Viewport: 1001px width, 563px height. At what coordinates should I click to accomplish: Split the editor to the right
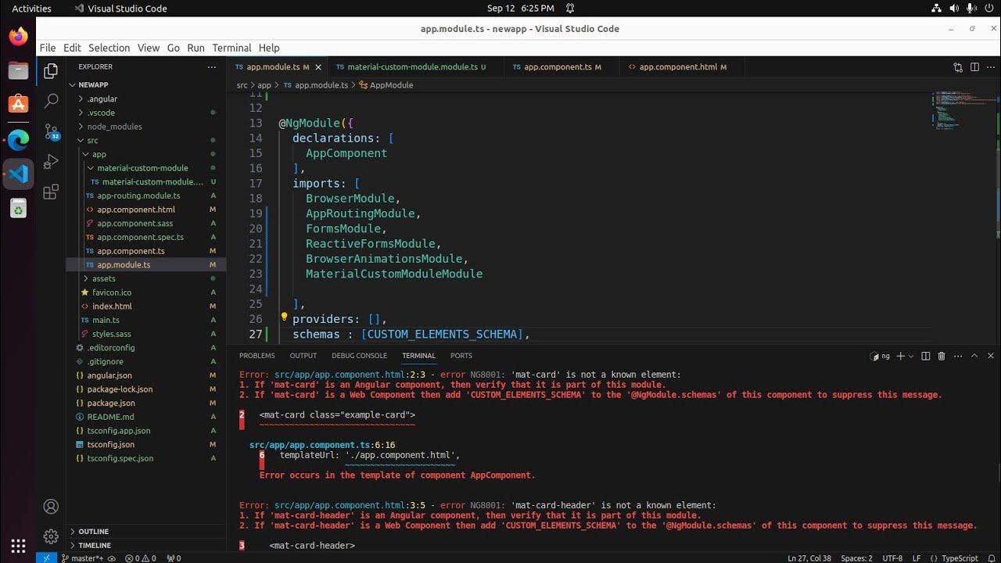pyautogui.click(x=974, y=67)
